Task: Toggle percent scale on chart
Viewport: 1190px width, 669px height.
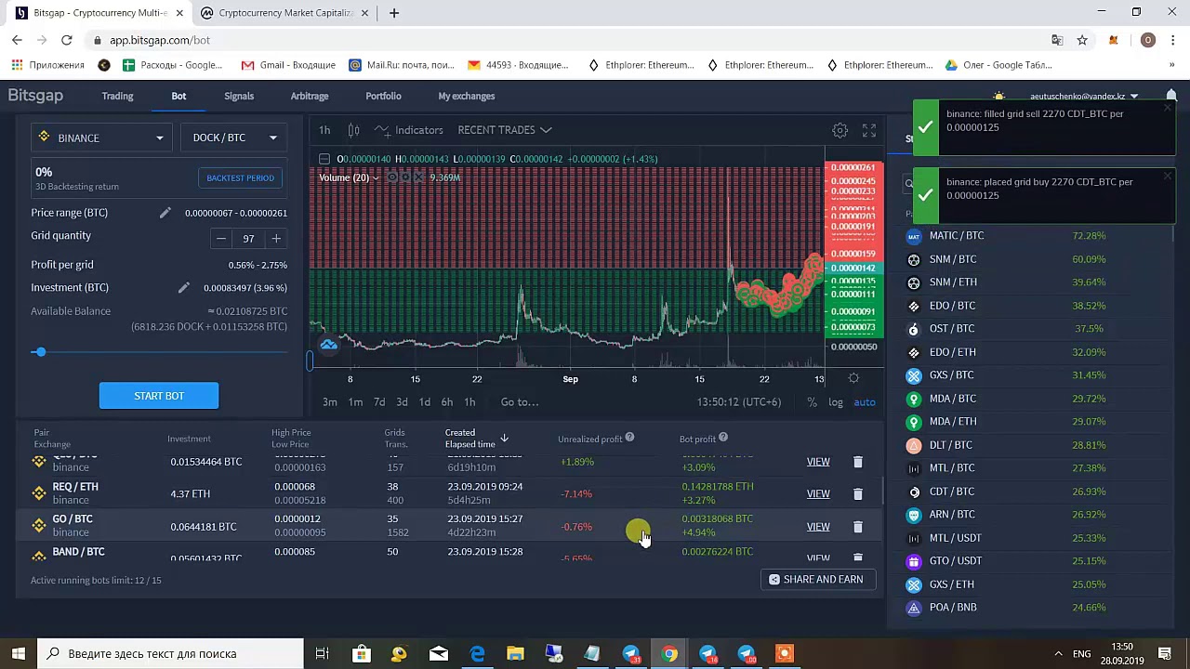Action: [812, 402]
